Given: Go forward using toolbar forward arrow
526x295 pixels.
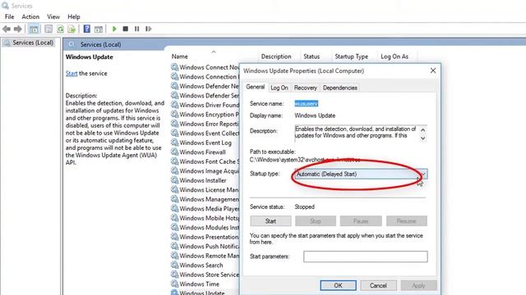Looking at the screenshot, I should click(18, 29).
